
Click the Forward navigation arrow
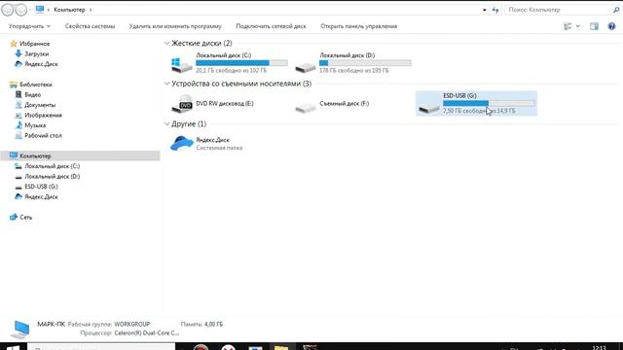(21, 10)
